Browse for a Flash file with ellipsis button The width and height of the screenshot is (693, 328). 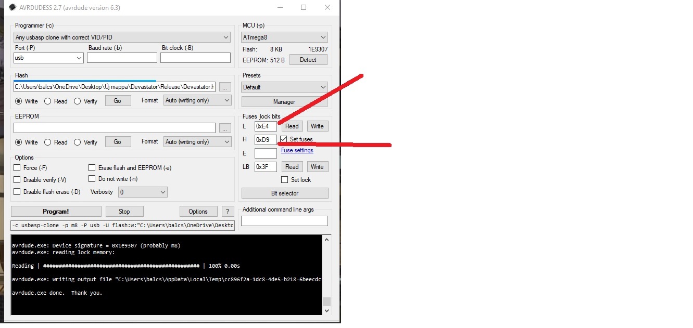pyautogui.click(x=224, y=87)
